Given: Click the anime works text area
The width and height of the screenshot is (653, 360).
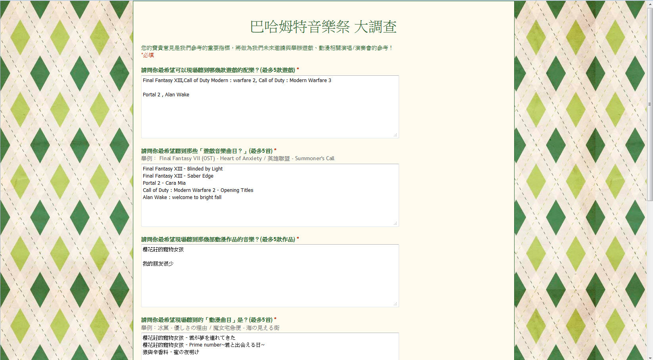Looking at the screenshot, I should click(270, 285).
